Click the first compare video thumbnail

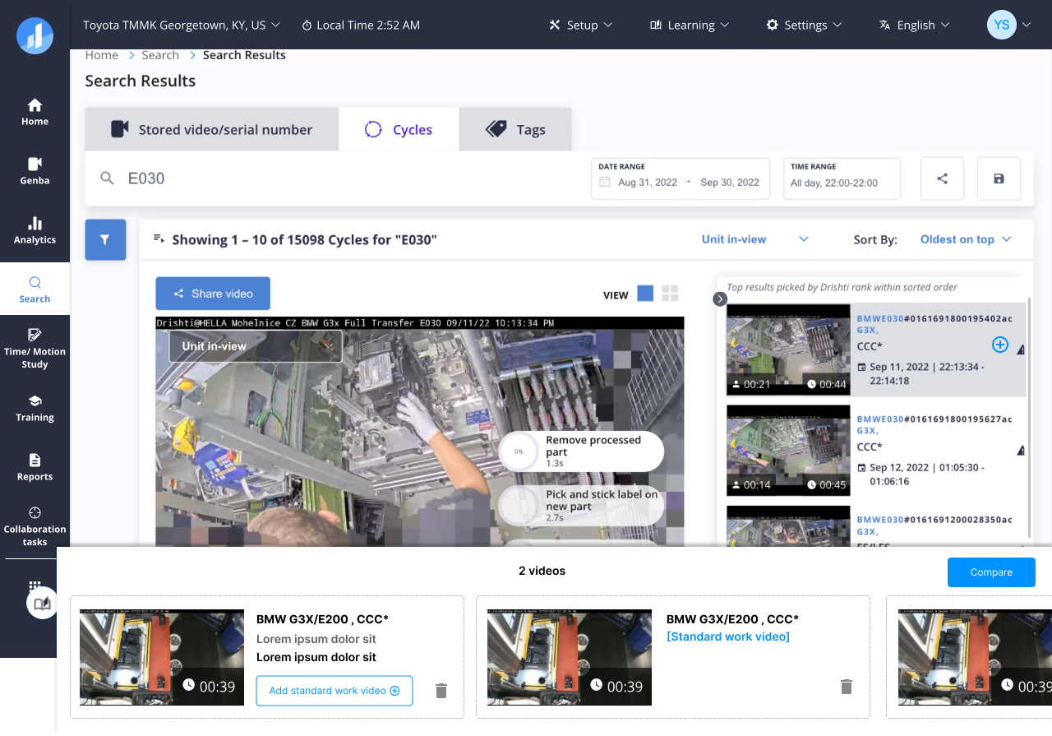point(162,657)
